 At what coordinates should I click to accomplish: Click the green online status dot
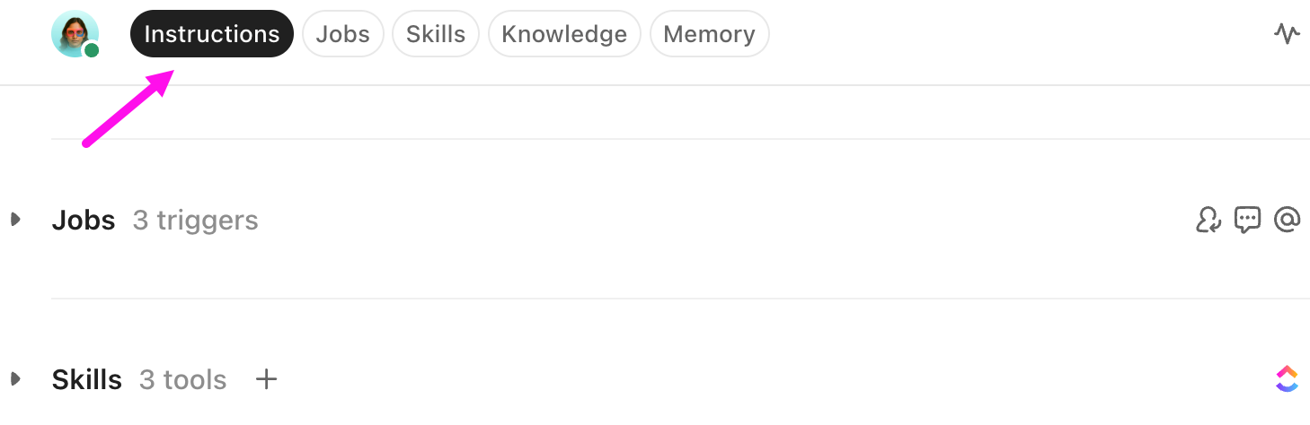click(x=92, y=50)
